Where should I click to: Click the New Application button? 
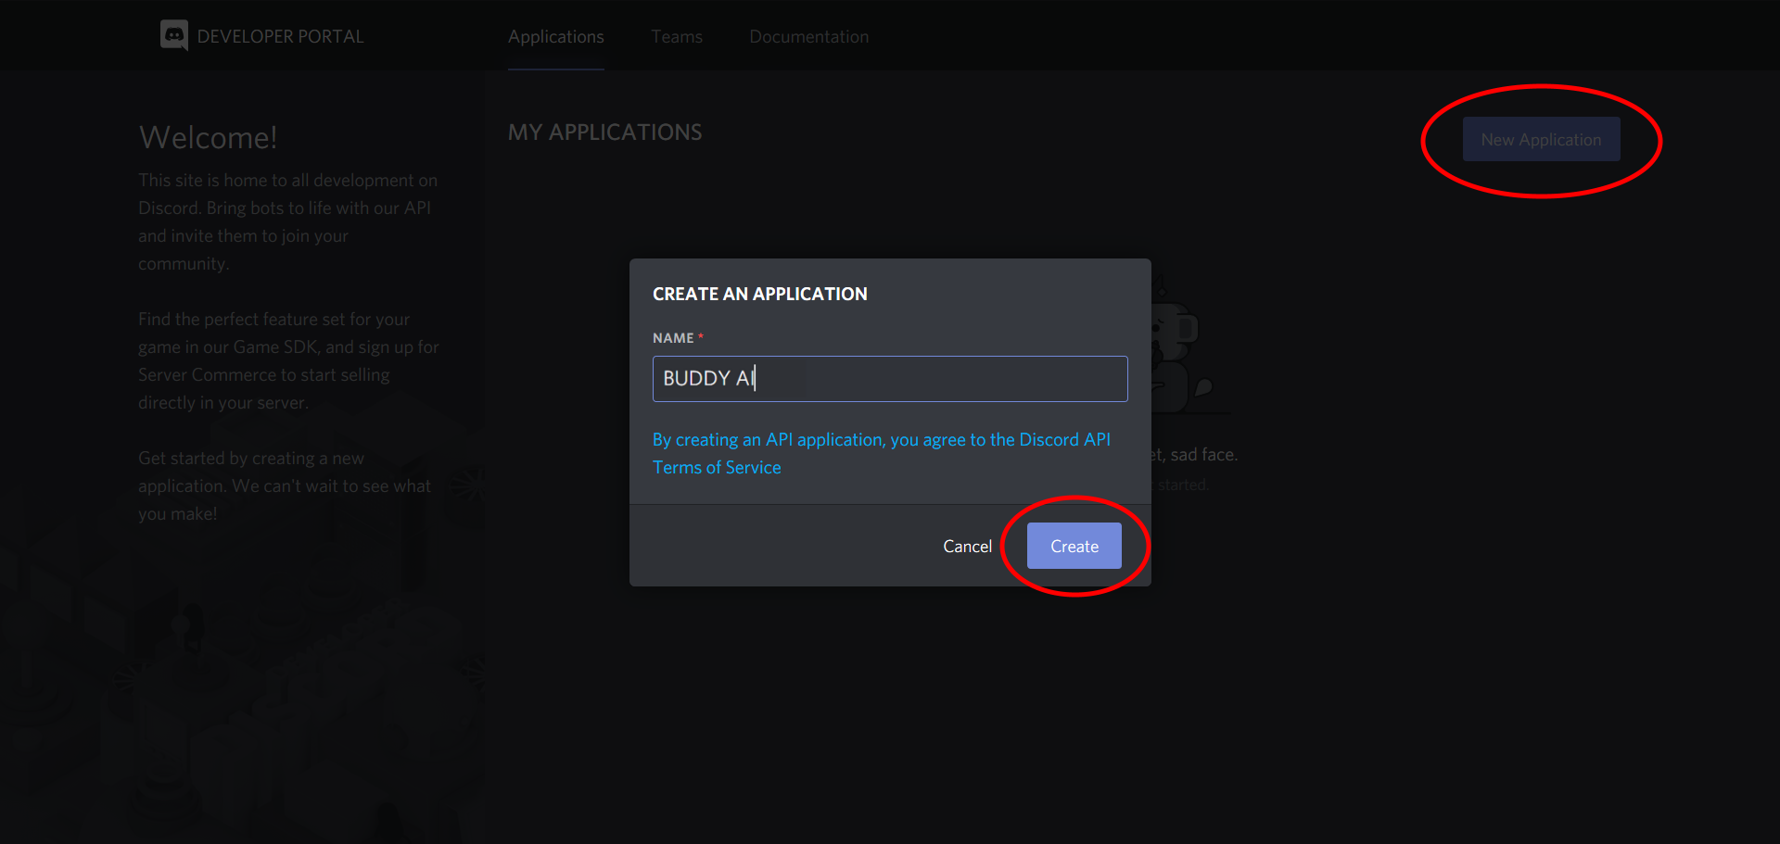pos(1541,139)
